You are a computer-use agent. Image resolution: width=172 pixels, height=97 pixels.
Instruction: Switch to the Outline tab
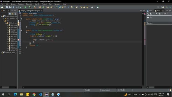tap(150, 11)
